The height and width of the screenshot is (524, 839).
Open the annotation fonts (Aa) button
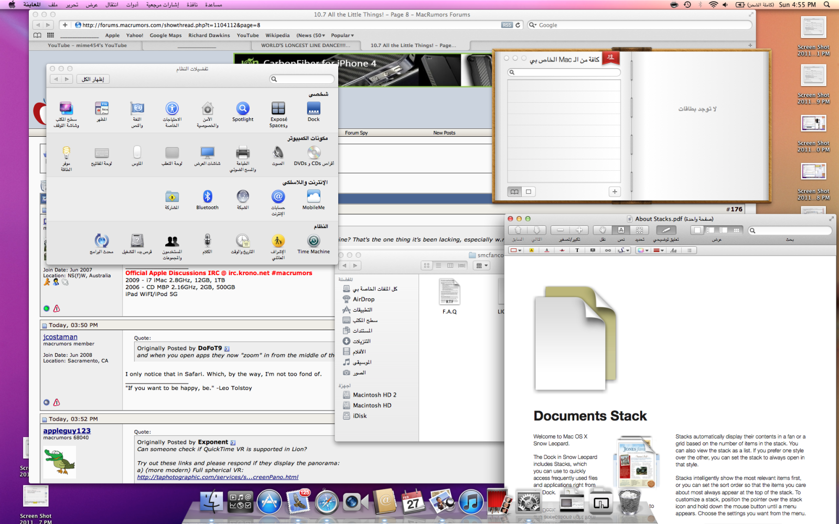[674, 250]
